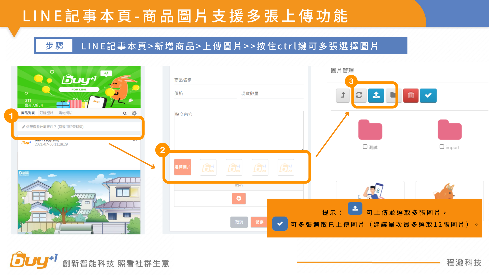
Task: Click the 商品名稱 input field
Action: tap(239, 80)
